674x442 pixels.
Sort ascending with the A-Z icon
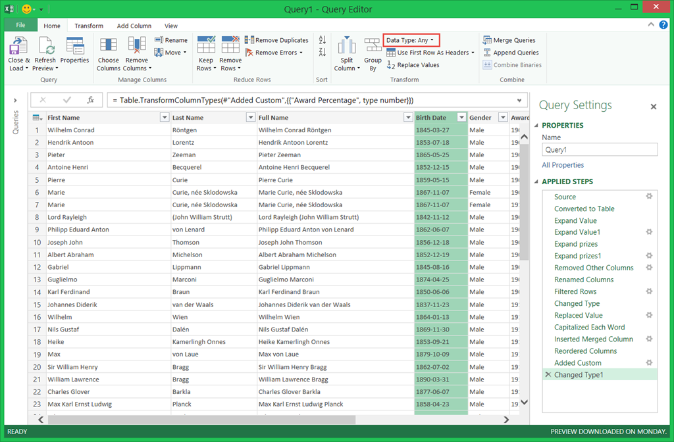click(x=322, y=41)
